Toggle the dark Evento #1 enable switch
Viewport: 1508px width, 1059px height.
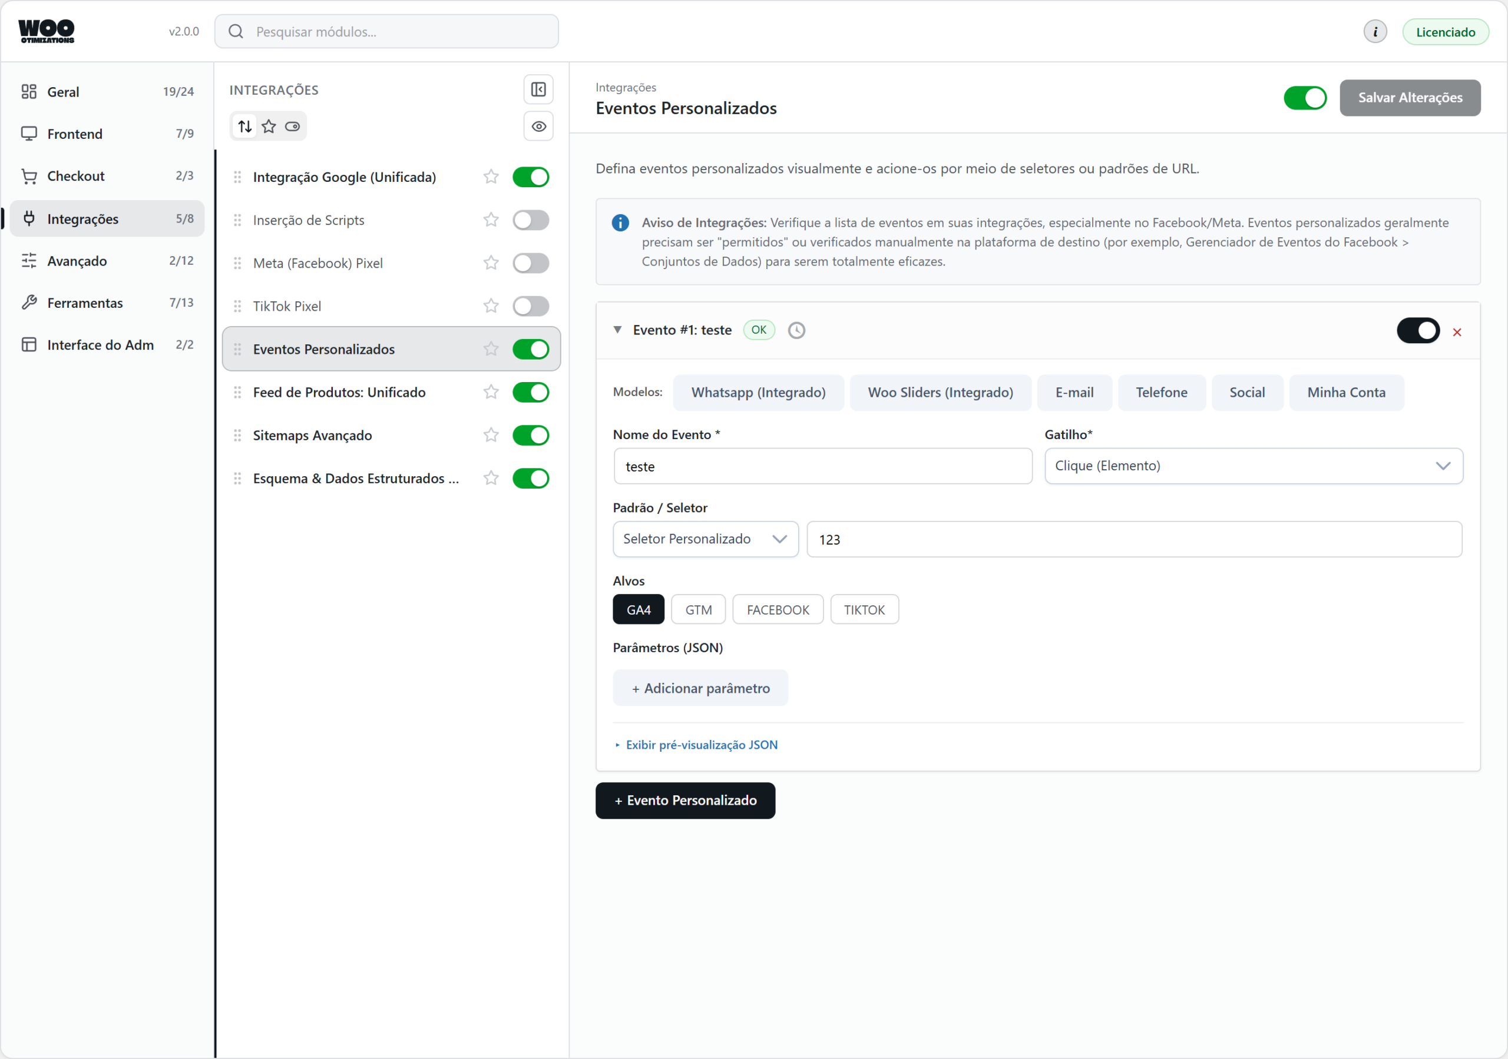[x=1417, y=330]
